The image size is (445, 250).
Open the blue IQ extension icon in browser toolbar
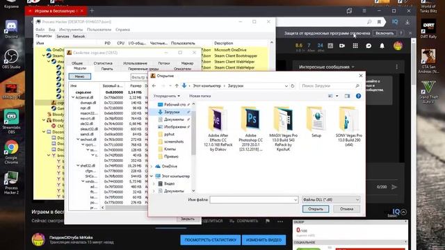point(395,22)
